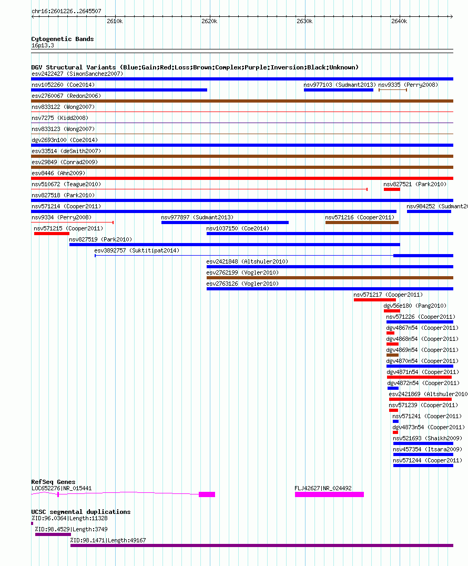
Task: Click the UCSC segmental duplications track title
Action: (81, 512)
